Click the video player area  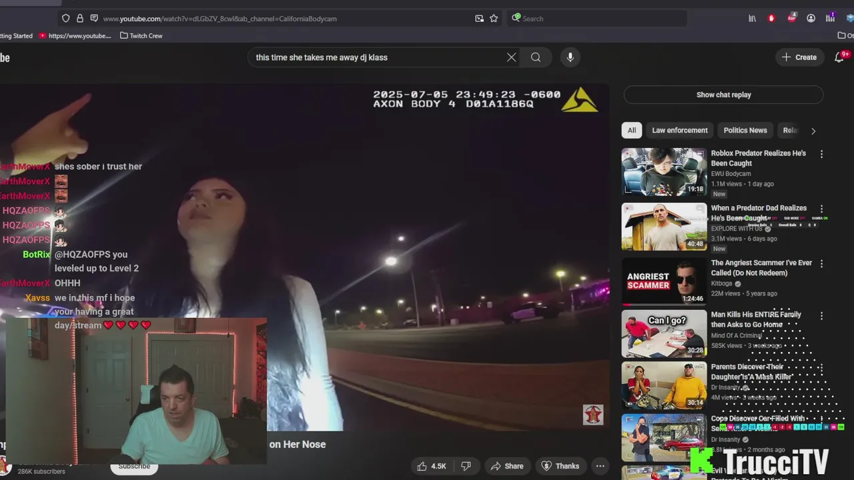tap(304, 257)
